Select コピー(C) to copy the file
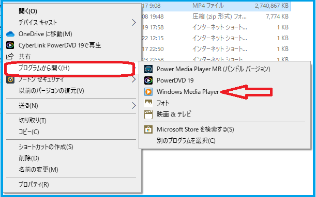 [x=29, y=132]
